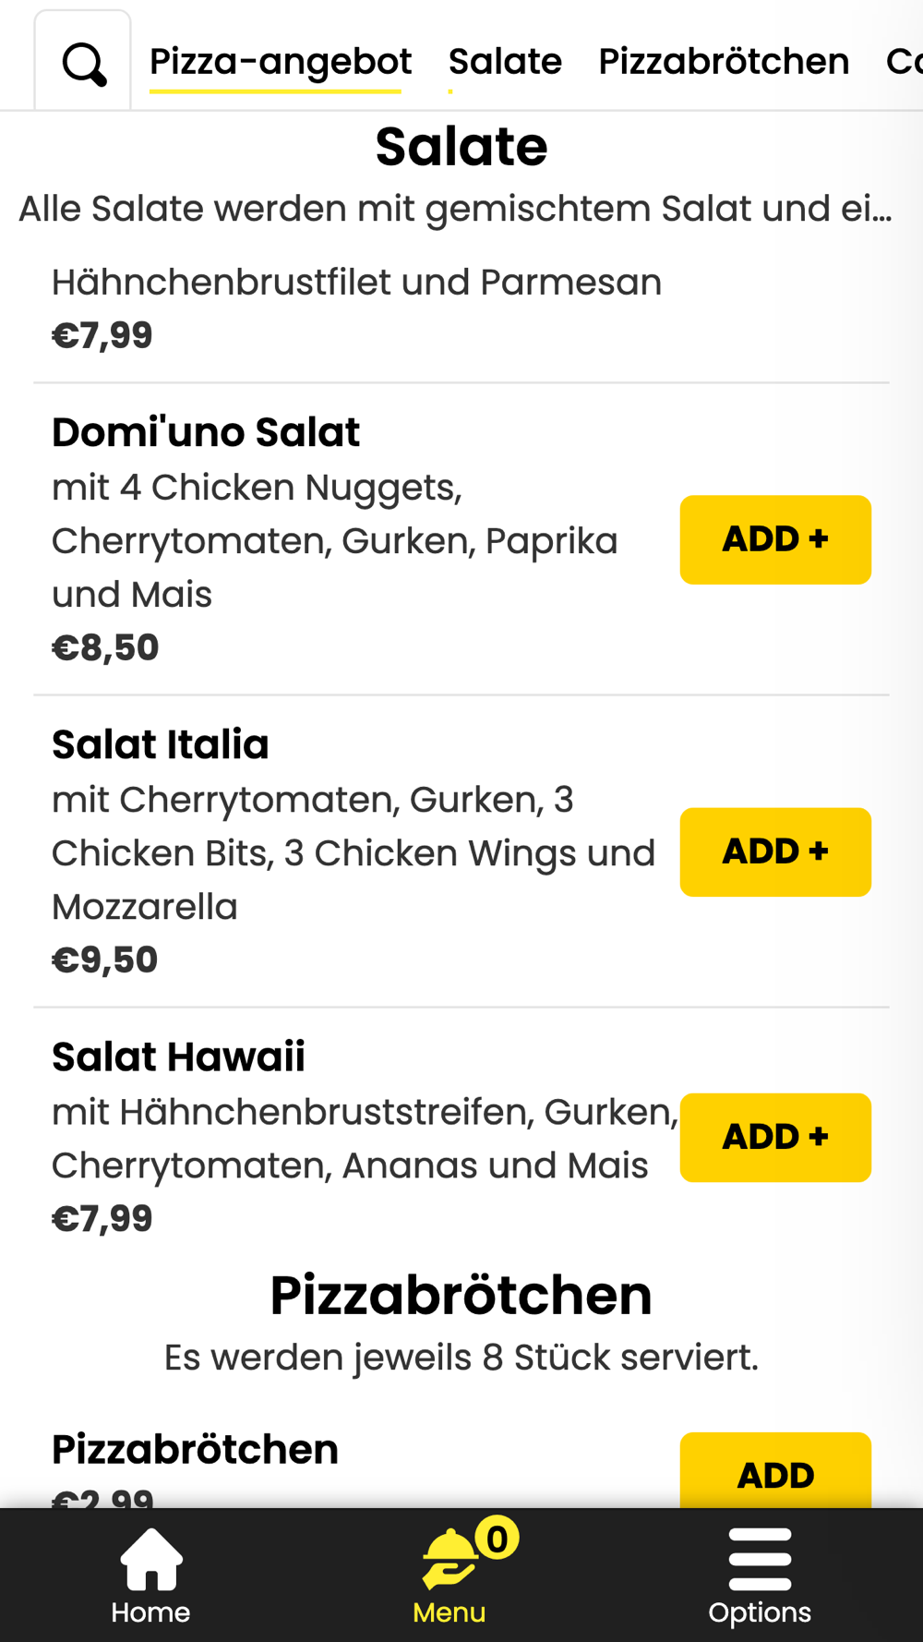The image size is (923, 1642).
Task: Add Salat Italia to order
Action: click(x=775, y=851)
